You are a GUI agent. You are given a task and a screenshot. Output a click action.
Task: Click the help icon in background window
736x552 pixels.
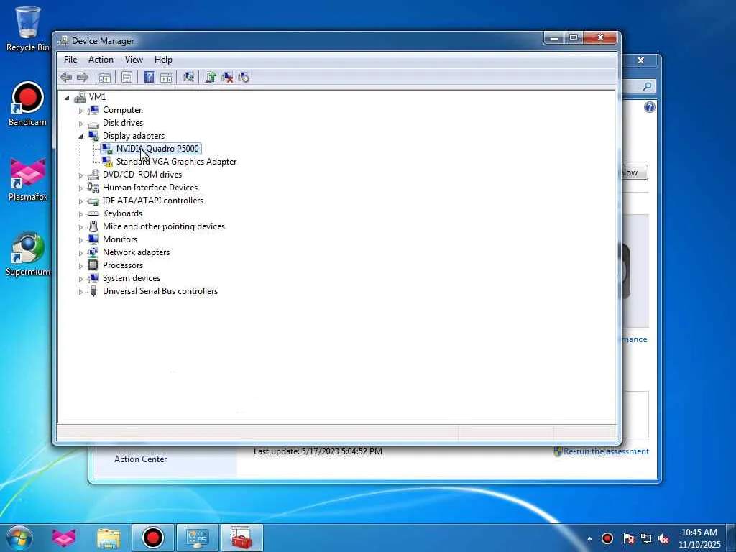[x=649, y=108]
